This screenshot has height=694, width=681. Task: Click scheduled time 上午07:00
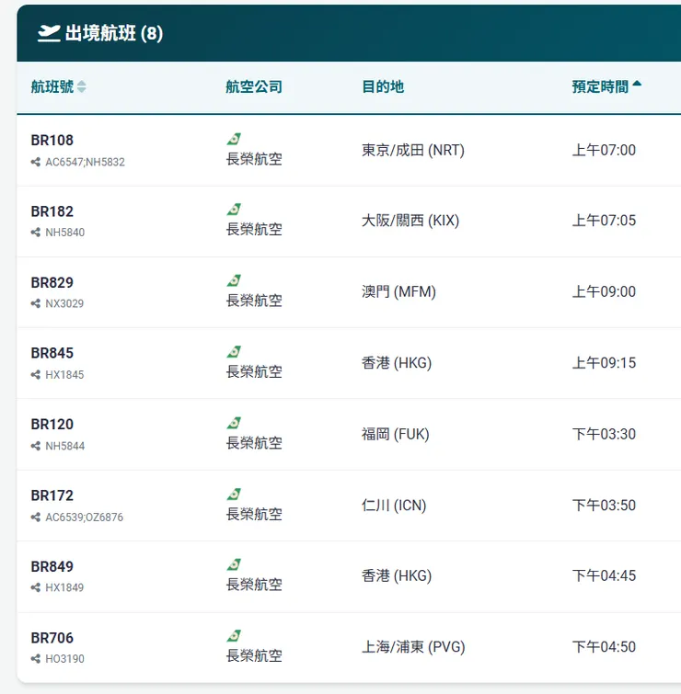click(604, 151)
